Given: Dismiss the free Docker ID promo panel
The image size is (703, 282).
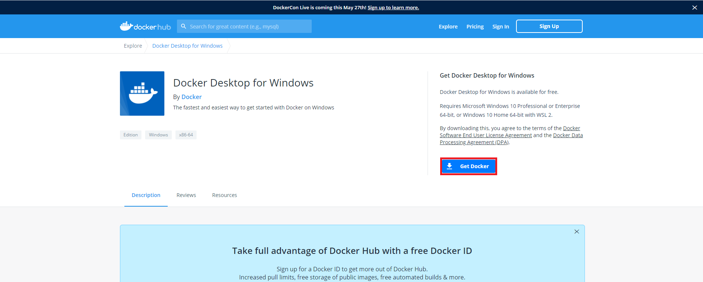Looking at the screenshot, I should tap(576, 232).
